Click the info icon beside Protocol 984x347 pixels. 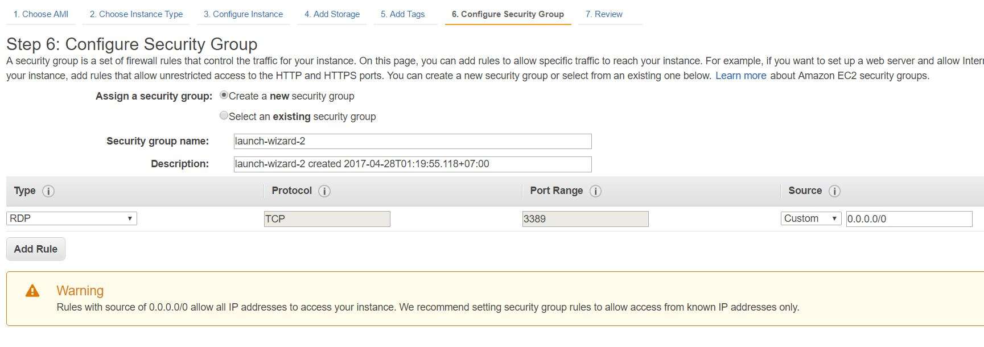(324, 191)
